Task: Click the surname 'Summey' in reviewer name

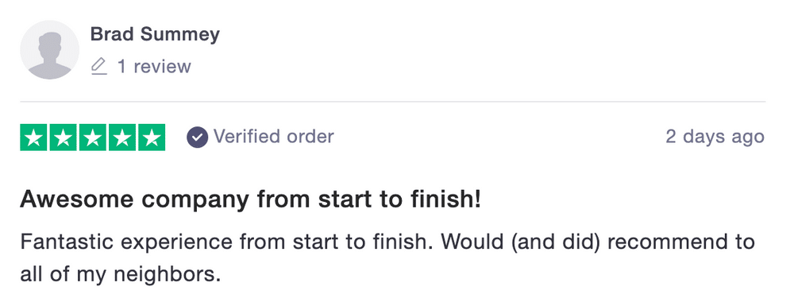Action: [x=179, y=36]
